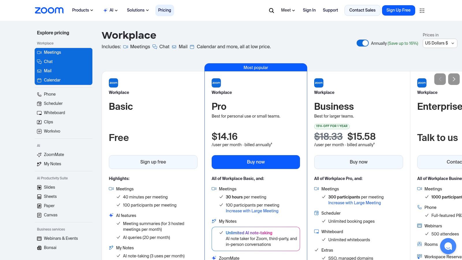Screen dimensions: 462x260
Task: Click the My Notes pen icon in sidebar
Action: [39, 164]
